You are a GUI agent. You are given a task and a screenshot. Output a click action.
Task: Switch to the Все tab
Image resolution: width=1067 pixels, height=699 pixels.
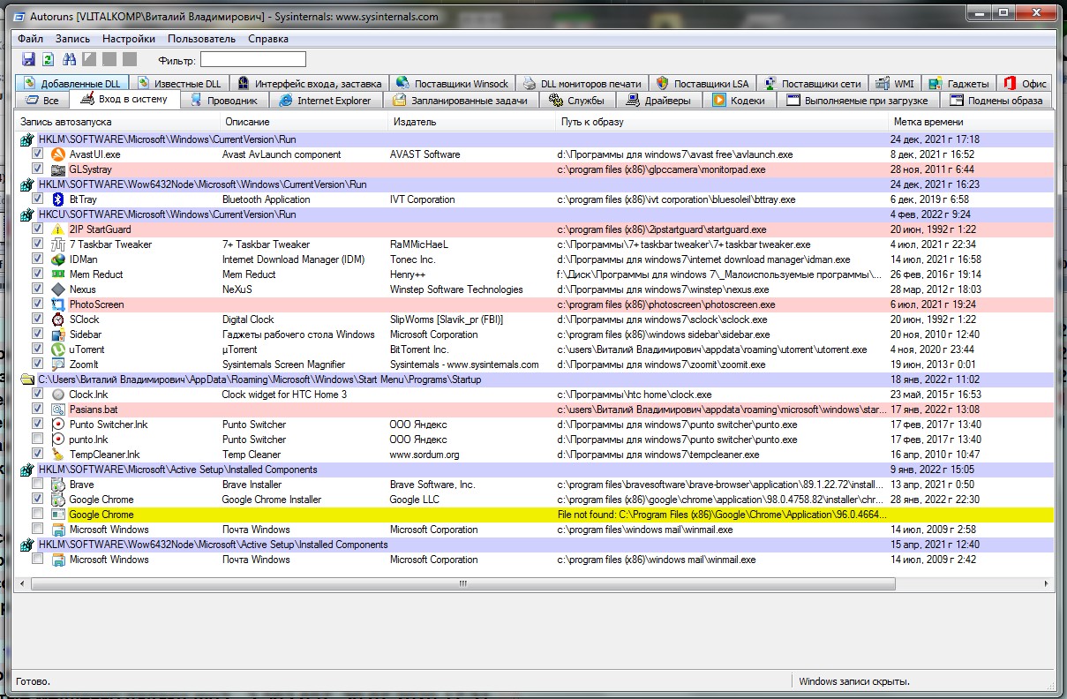point(43,101)
